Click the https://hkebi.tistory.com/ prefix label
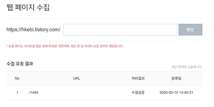 coord(33,30)
